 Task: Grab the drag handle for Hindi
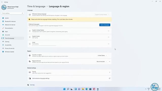coord(30,44)
